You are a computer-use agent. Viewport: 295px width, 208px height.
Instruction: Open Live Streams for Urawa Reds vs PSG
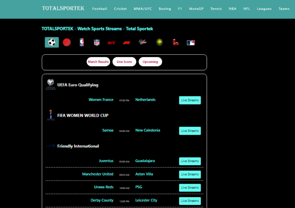point(190,188)
